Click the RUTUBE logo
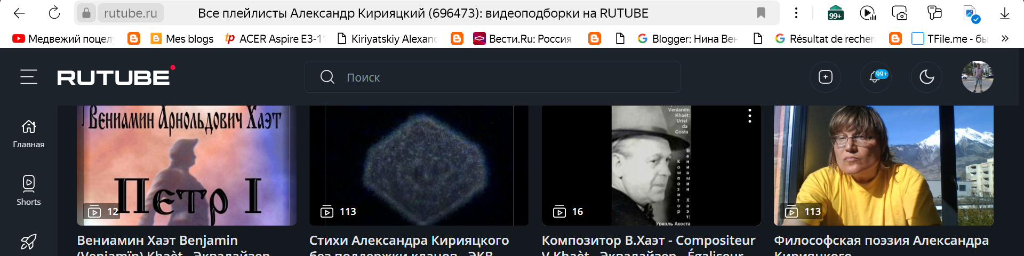This screenshot has height=256, width=1024. [x=116, y=76]
